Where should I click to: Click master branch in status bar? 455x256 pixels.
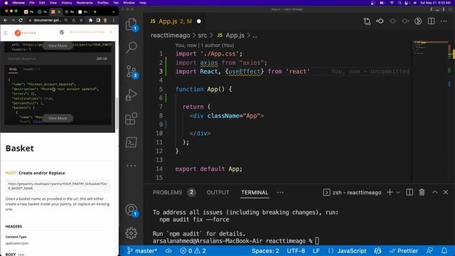click(x=142, y=251)
